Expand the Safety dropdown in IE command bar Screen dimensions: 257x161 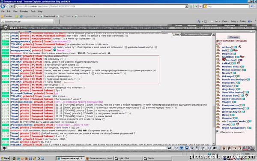[x=234, y=21]
